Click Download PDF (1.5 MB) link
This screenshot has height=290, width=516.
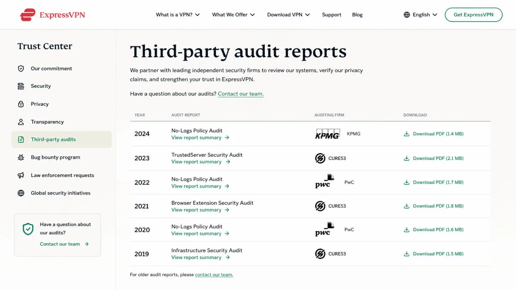438,254
